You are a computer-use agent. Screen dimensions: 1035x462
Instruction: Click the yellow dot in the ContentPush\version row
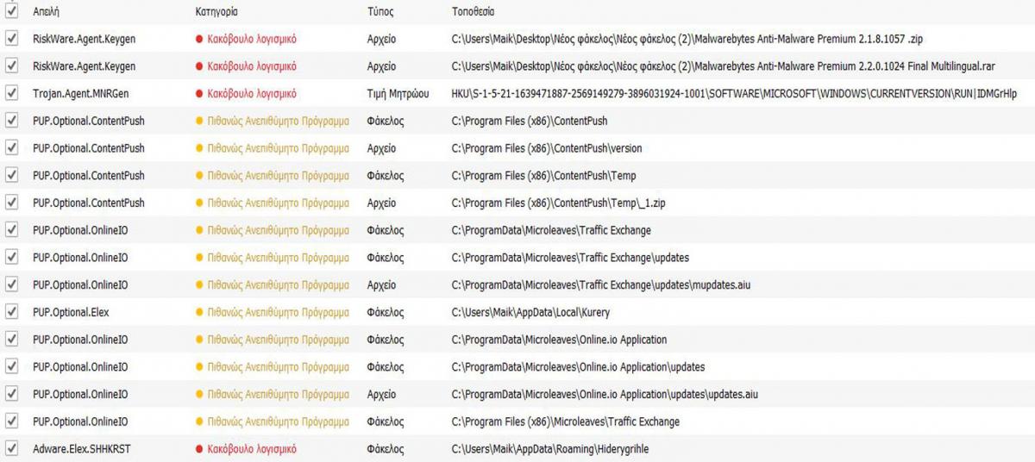[x=199, y=148]
